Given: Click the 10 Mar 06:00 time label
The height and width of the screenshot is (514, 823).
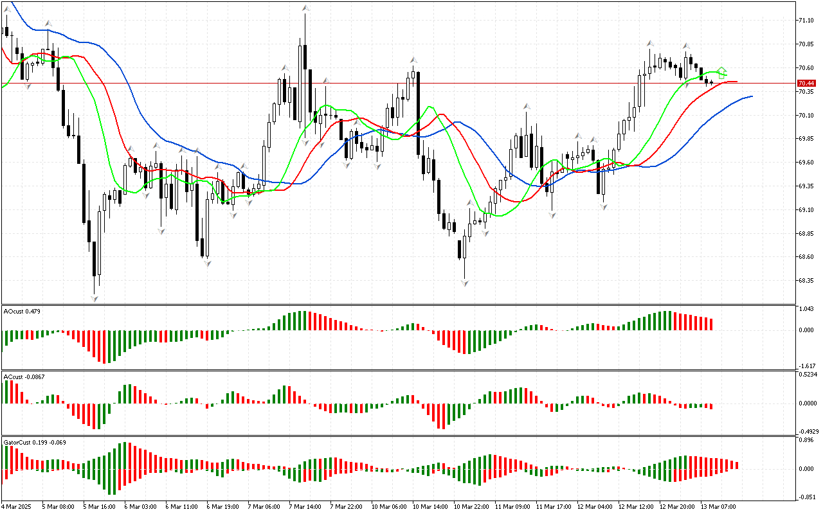Looking at the screenshot, I should point(390,507).
